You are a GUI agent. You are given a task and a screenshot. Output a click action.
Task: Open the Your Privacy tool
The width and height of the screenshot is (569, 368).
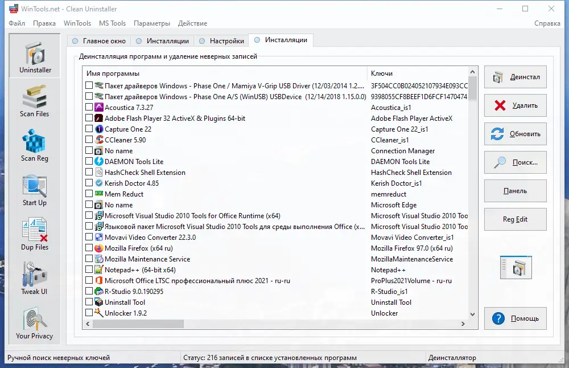point(35,324)
